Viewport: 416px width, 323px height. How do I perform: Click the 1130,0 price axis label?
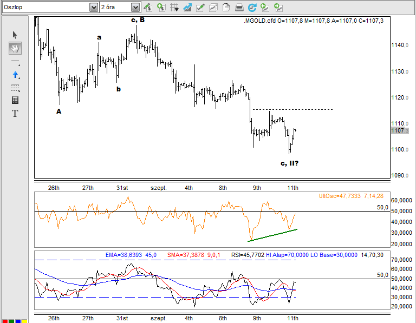pyautogui.click(x=400, y=71)
